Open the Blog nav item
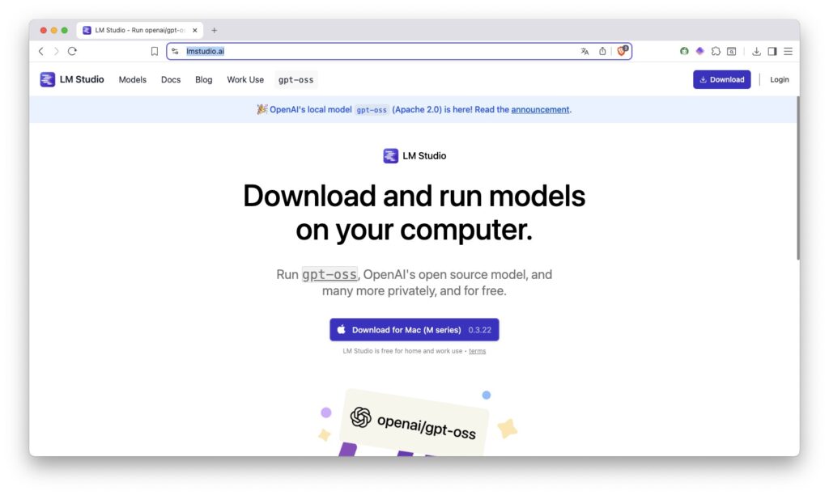The width and height of the screenshot is (829, 495). [203, 80]
